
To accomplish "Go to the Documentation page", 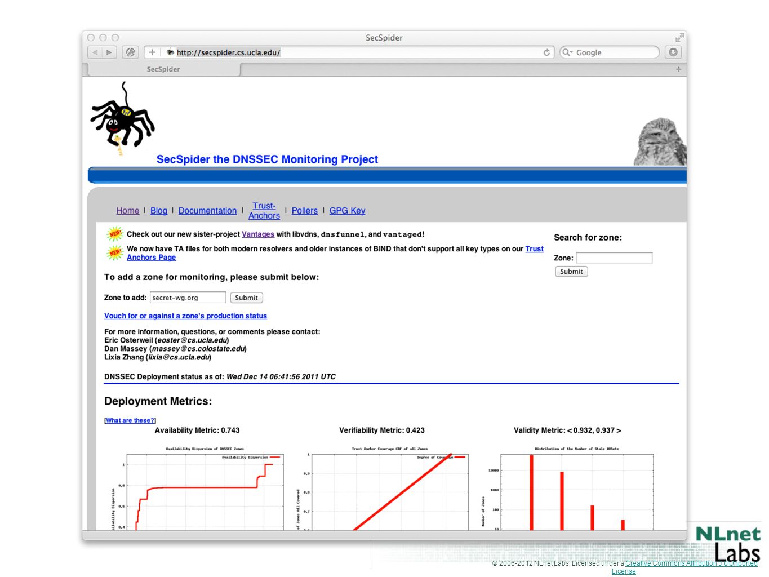I will tap(207, 211).
